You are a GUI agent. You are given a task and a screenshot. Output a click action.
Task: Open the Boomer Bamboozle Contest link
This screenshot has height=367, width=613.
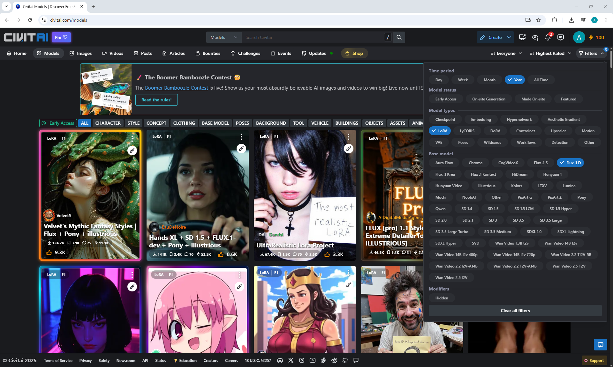[176, 88]
